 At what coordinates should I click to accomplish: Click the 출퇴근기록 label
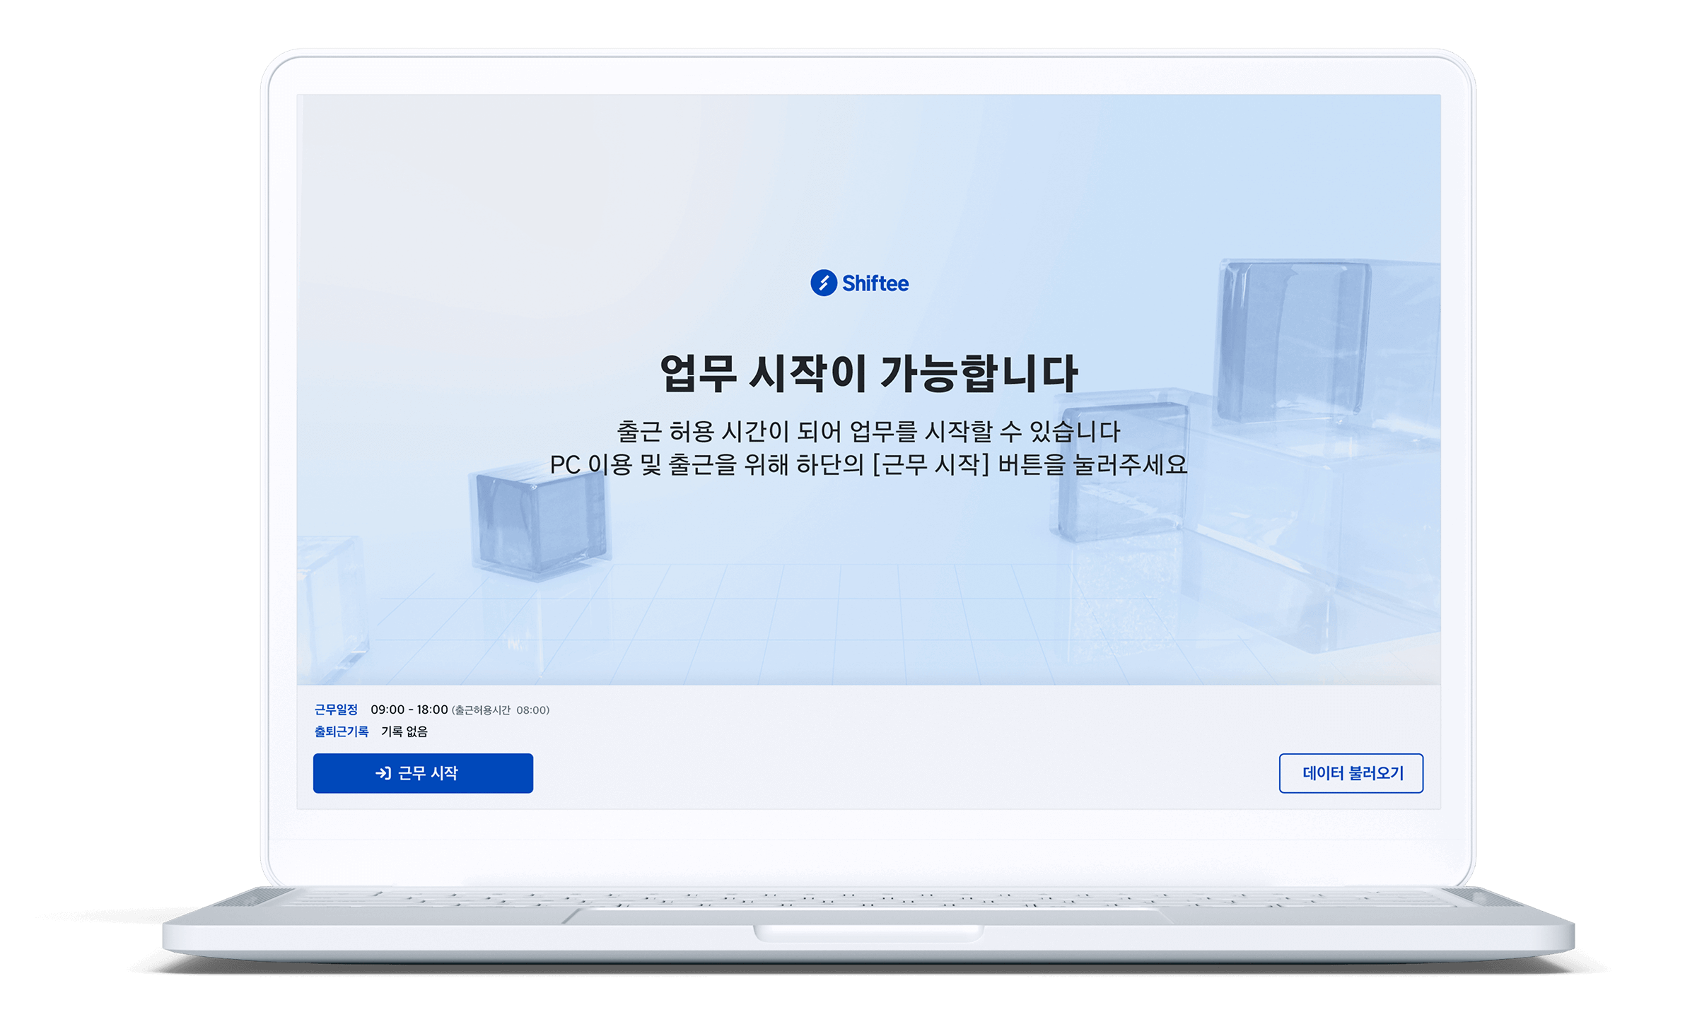click(x=341, y=731)
